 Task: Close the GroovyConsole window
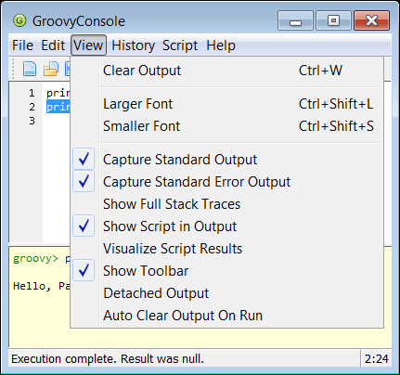(x=371, y=20)
